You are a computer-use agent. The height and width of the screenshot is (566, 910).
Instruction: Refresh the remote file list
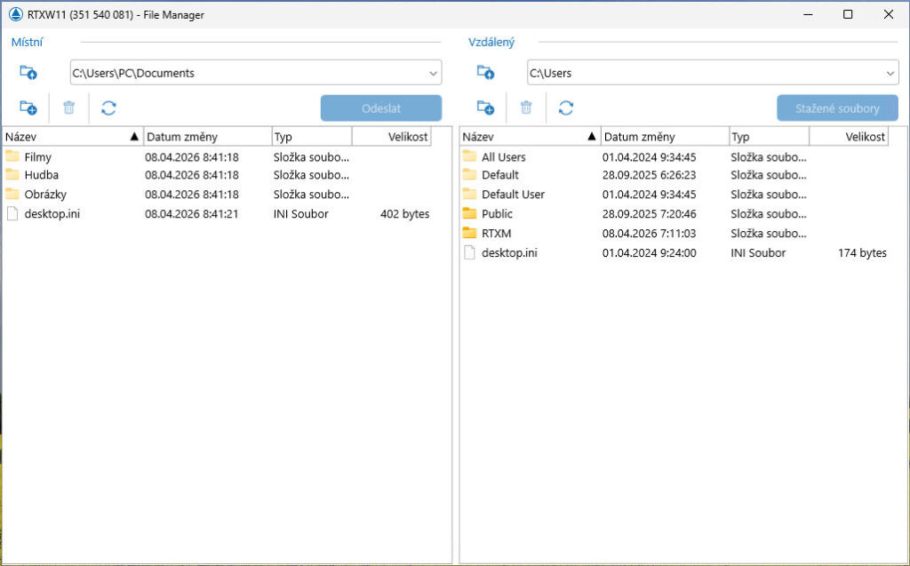click(x=566, y=108)
